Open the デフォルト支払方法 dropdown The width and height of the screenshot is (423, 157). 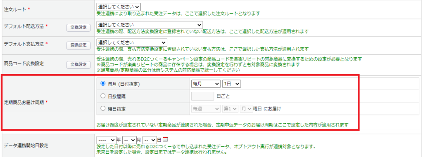coord(132,42)
